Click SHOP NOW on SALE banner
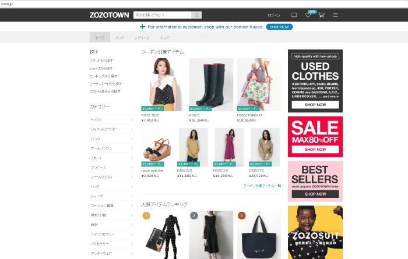The width and height of the screenshot is (408, 259). 315,150
